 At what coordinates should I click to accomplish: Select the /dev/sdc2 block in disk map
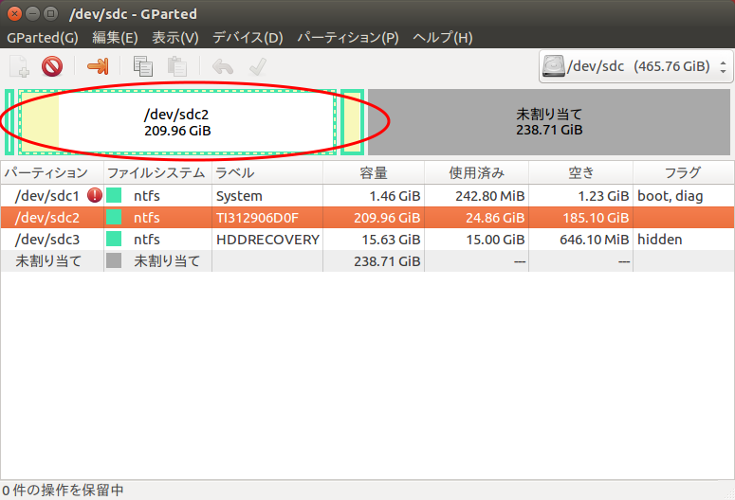177,122
